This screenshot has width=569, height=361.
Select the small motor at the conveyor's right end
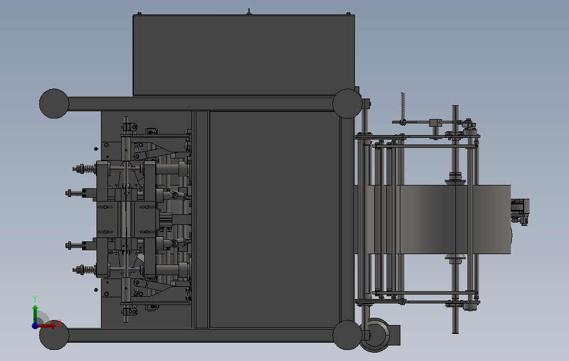(520, 212)
